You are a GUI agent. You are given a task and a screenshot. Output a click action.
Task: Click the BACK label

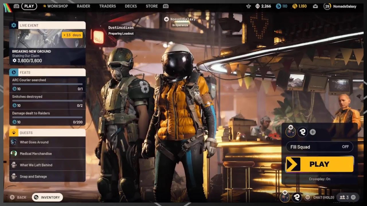pos(22,197)
